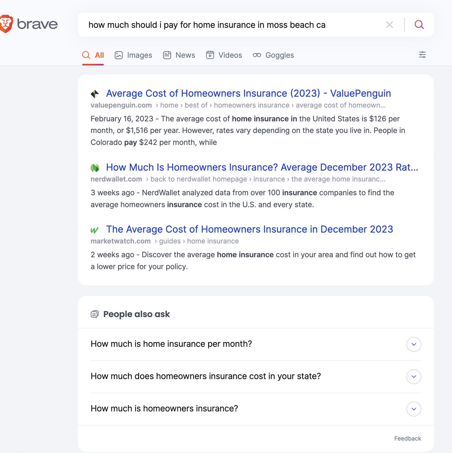The width and height of the screenshot is (452, 453).
Task: Click the NerdWallet snippet starting '3 weeks ago'
Action: click(242, 199)
